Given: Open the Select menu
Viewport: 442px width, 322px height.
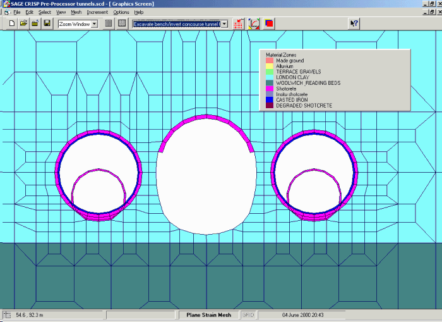Looking at the screenshot, I should (x=45, y=13).
